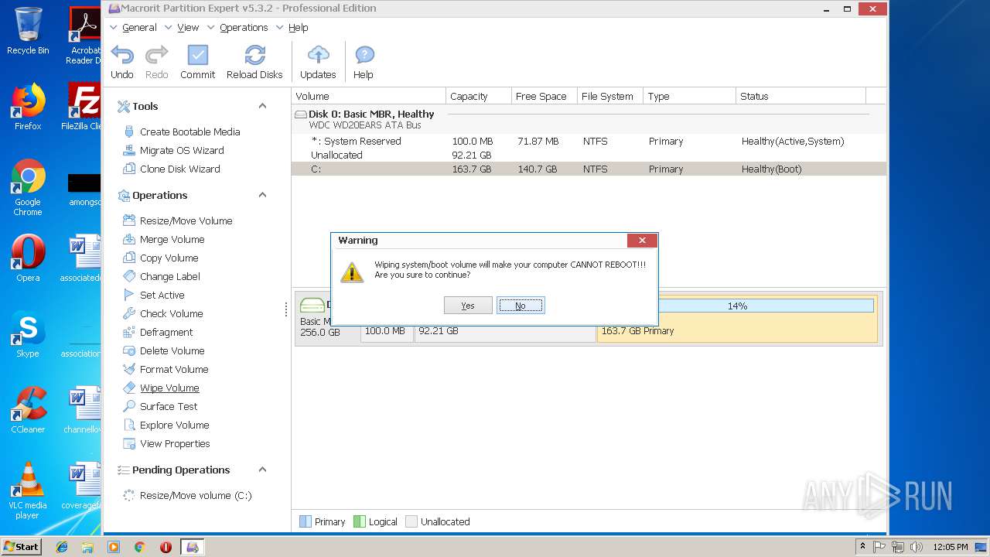The width and height of the screenshot is (990, 557).
Task: Click the Redo toolbar icon
Action: [157, 56]
